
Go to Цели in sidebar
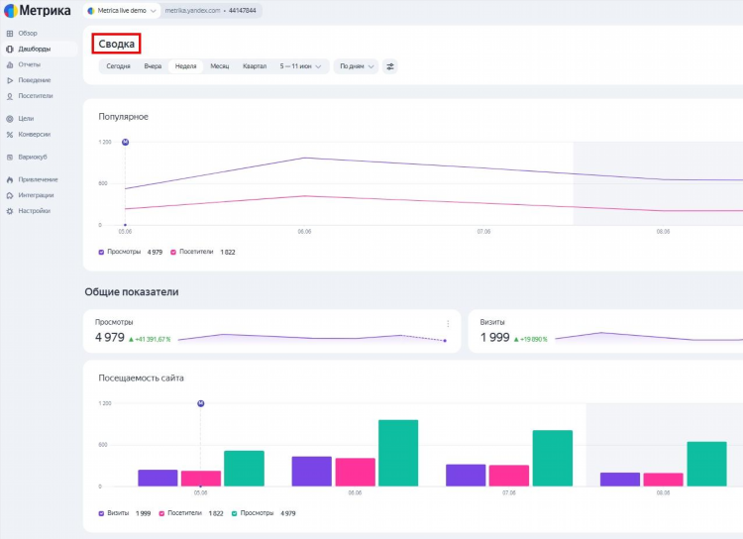26,119
